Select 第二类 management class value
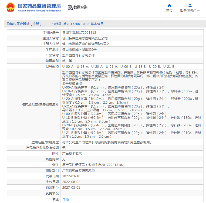 point(67,61)
